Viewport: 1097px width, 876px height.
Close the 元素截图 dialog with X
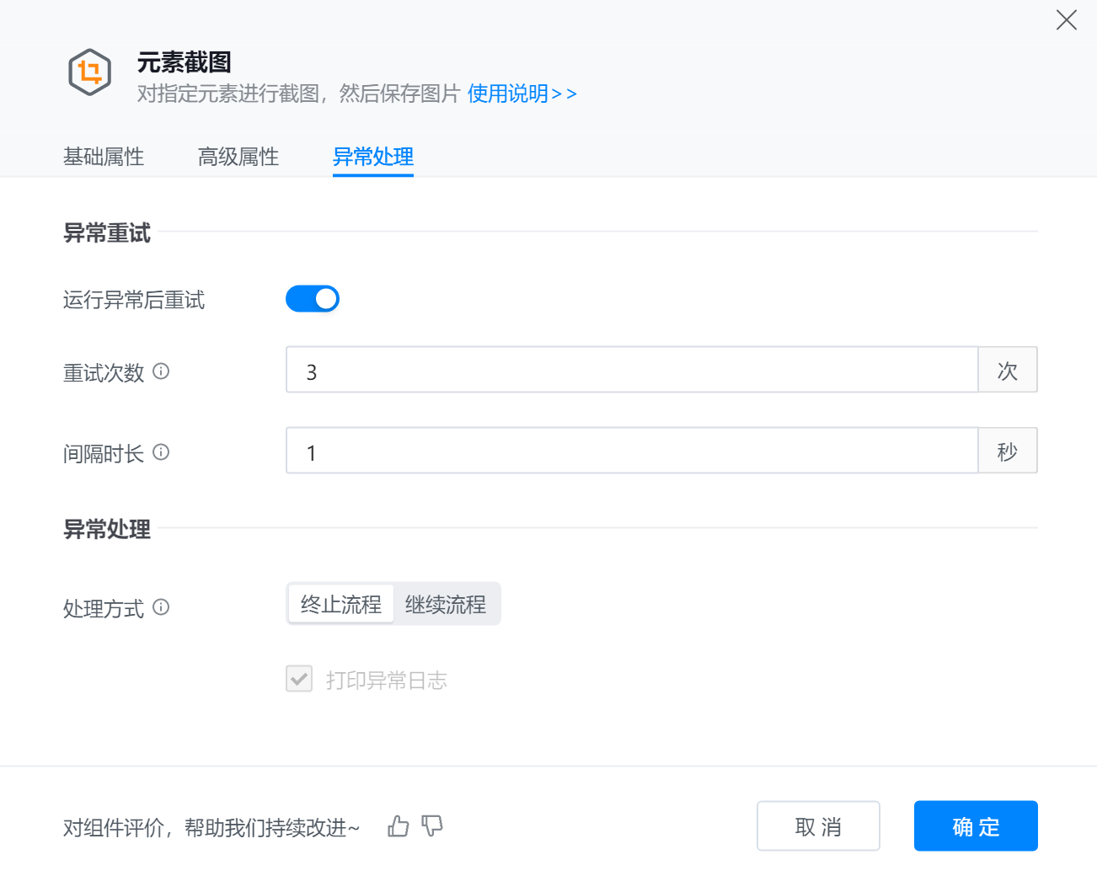1066,20
